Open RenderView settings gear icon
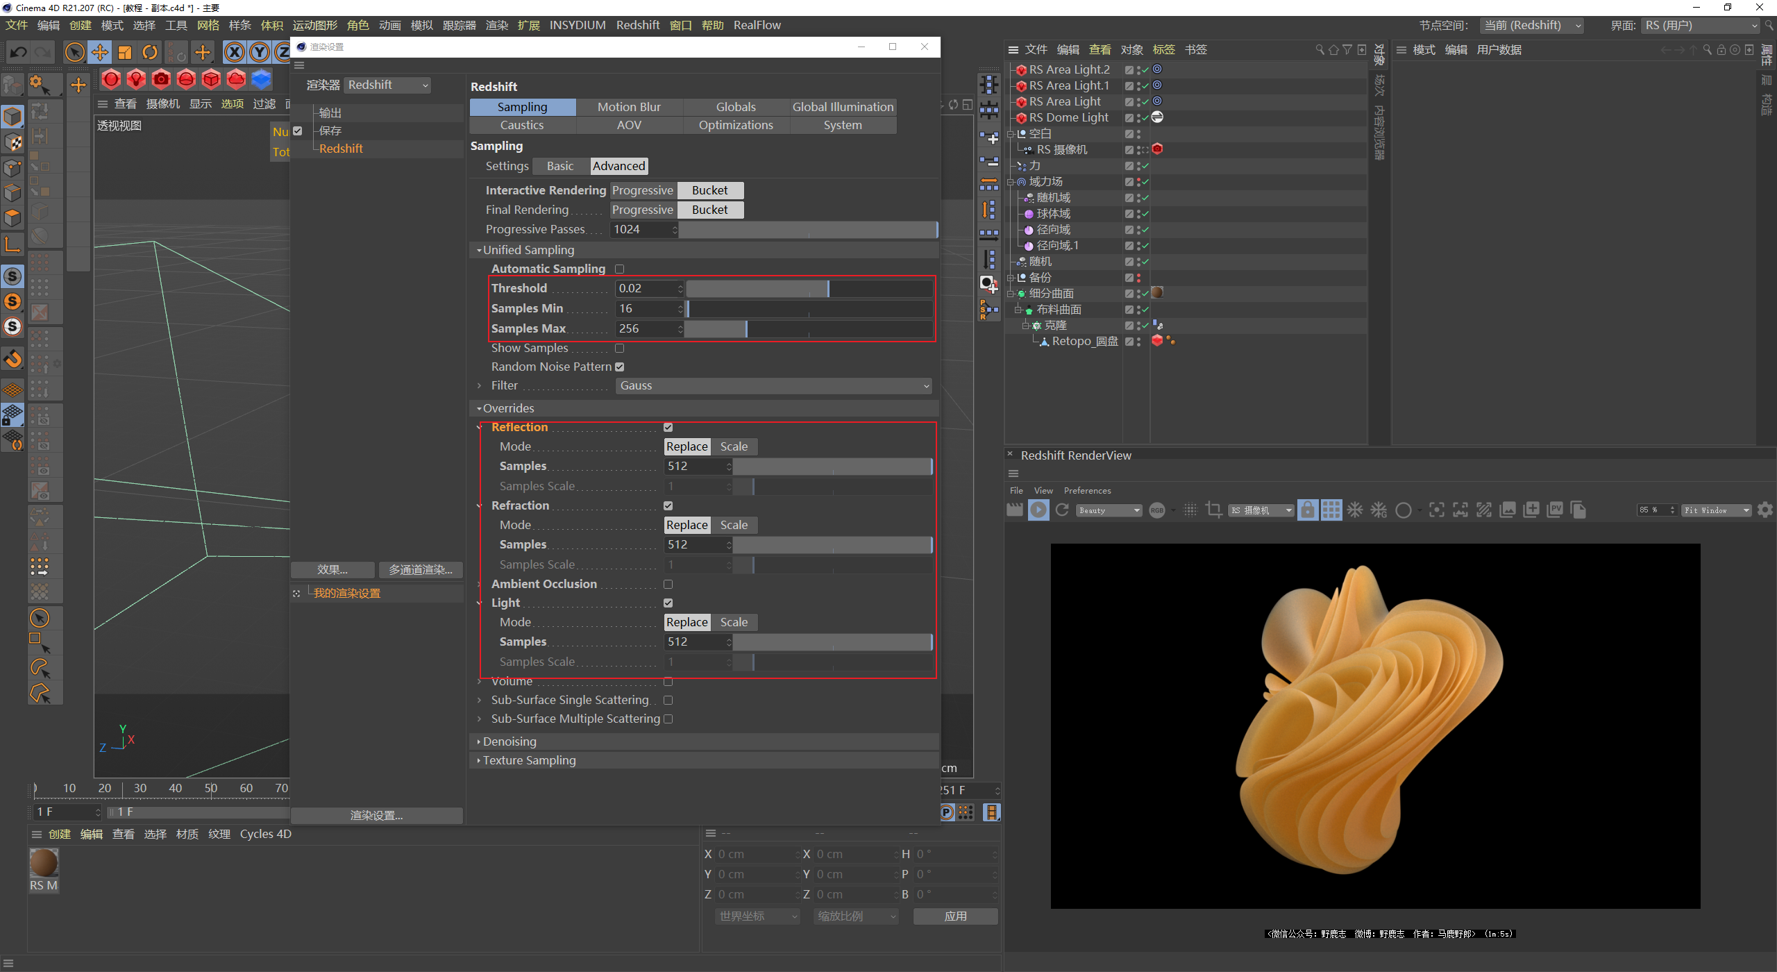Screen dimensions: 1777x972 click(1765, 510)
